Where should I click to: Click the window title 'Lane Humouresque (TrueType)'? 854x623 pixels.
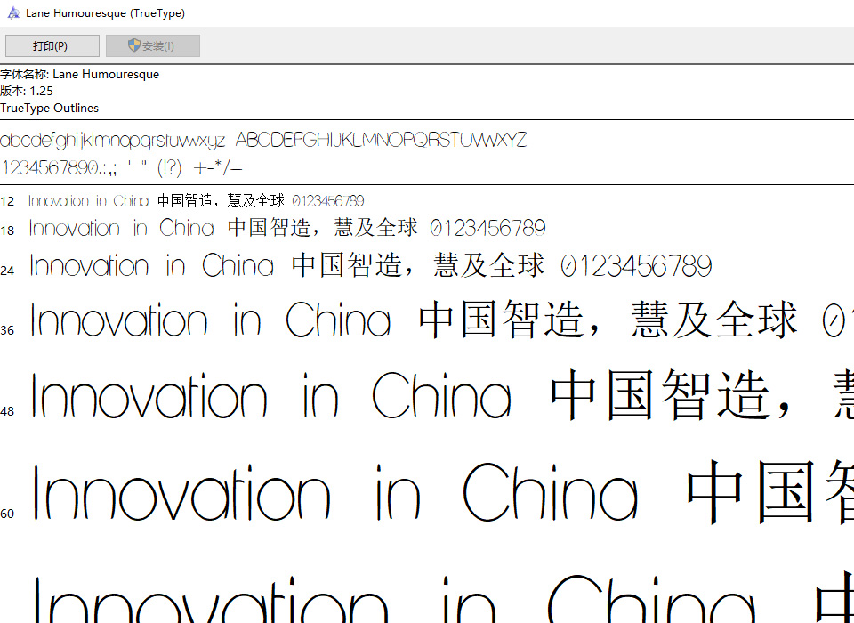click(105, 13)
